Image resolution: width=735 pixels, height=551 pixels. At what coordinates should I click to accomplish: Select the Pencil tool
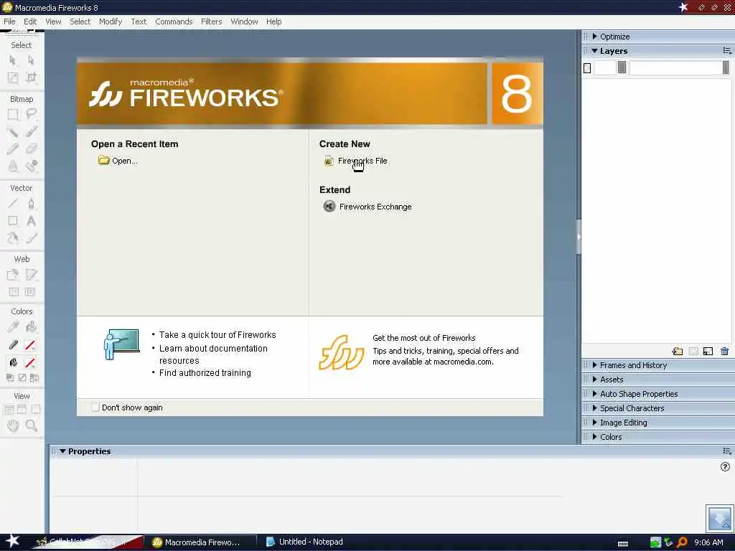coord(13,149)
